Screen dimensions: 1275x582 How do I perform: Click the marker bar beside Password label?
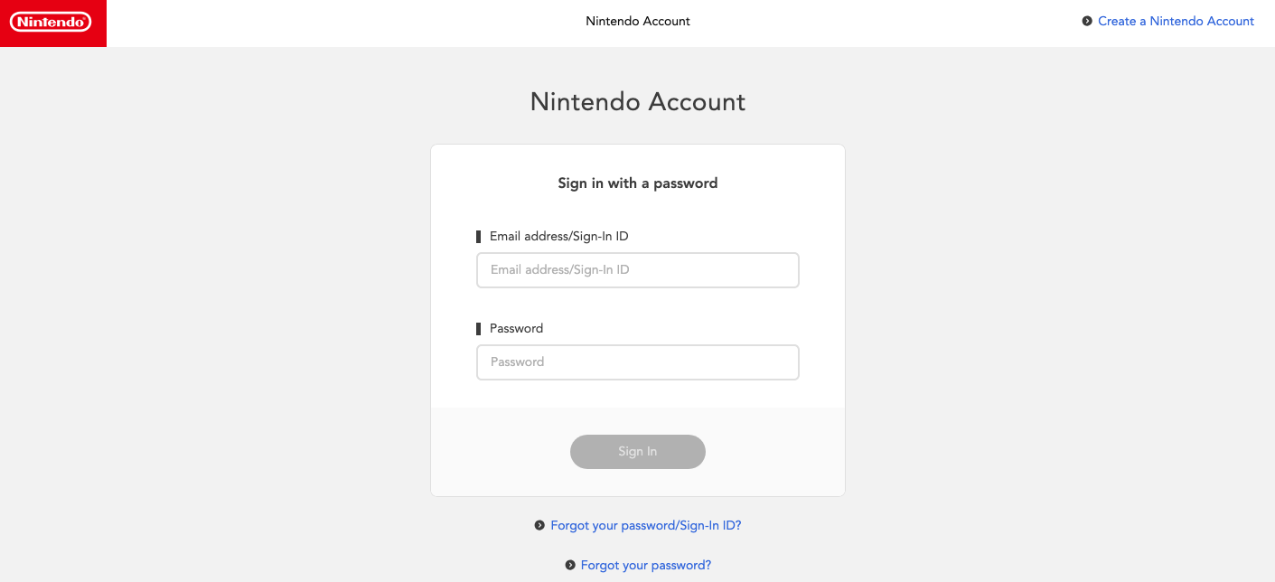coord(479,329)
